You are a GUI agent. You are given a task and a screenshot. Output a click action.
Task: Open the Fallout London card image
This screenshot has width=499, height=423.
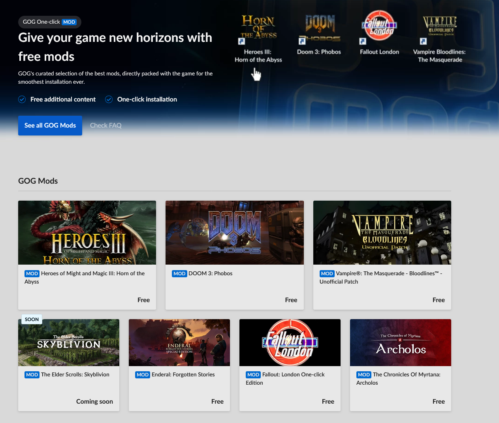[x=290, y=342]
